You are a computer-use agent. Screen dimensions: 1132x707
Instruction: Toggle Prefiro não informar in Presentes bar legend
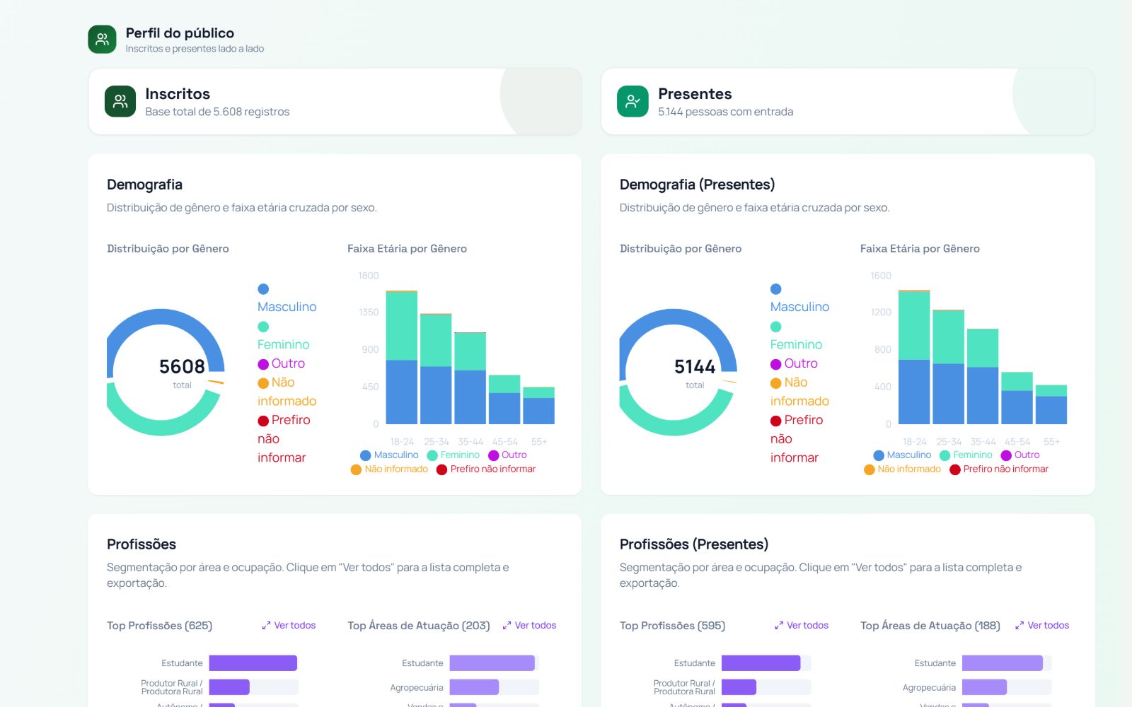(999, 469)
